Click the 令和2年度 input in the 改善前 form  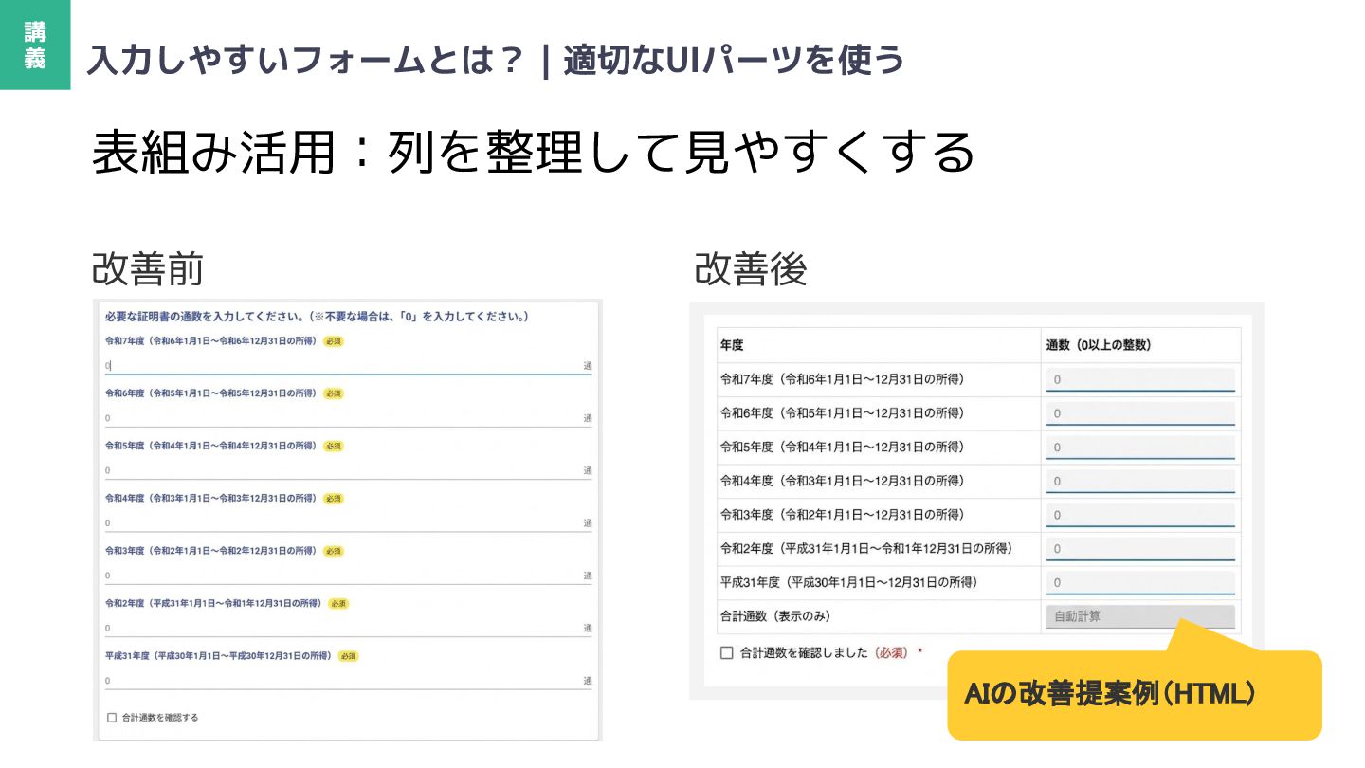341,628
